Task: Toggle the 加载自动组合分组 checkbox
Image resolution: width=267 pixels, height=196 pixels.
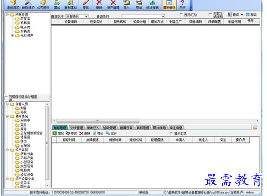Action: (x=6, y=97)
